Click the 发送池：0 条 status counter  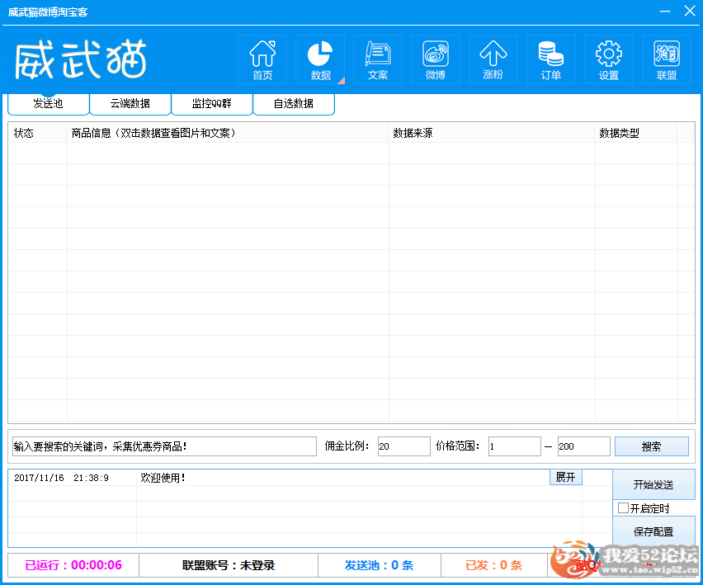pos(380,565)
